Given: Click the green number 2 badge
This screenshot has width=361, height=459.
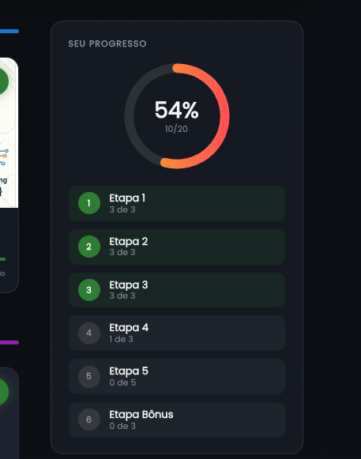Looking at the screenshot, I should point(89,246).
